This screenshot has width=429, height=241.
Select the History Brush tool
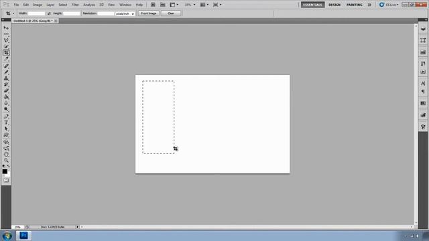tap(6, 85)
